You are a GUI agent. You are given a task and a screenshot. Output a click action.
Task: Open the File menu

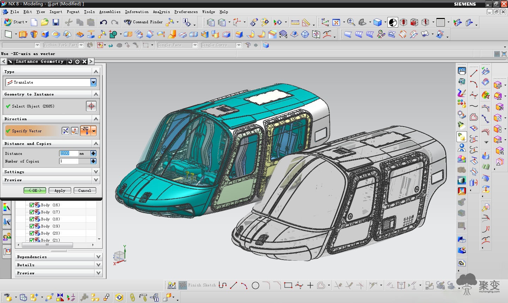14,12
